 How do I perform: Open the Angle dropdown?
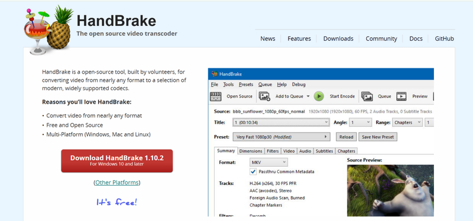coord(360,123)
